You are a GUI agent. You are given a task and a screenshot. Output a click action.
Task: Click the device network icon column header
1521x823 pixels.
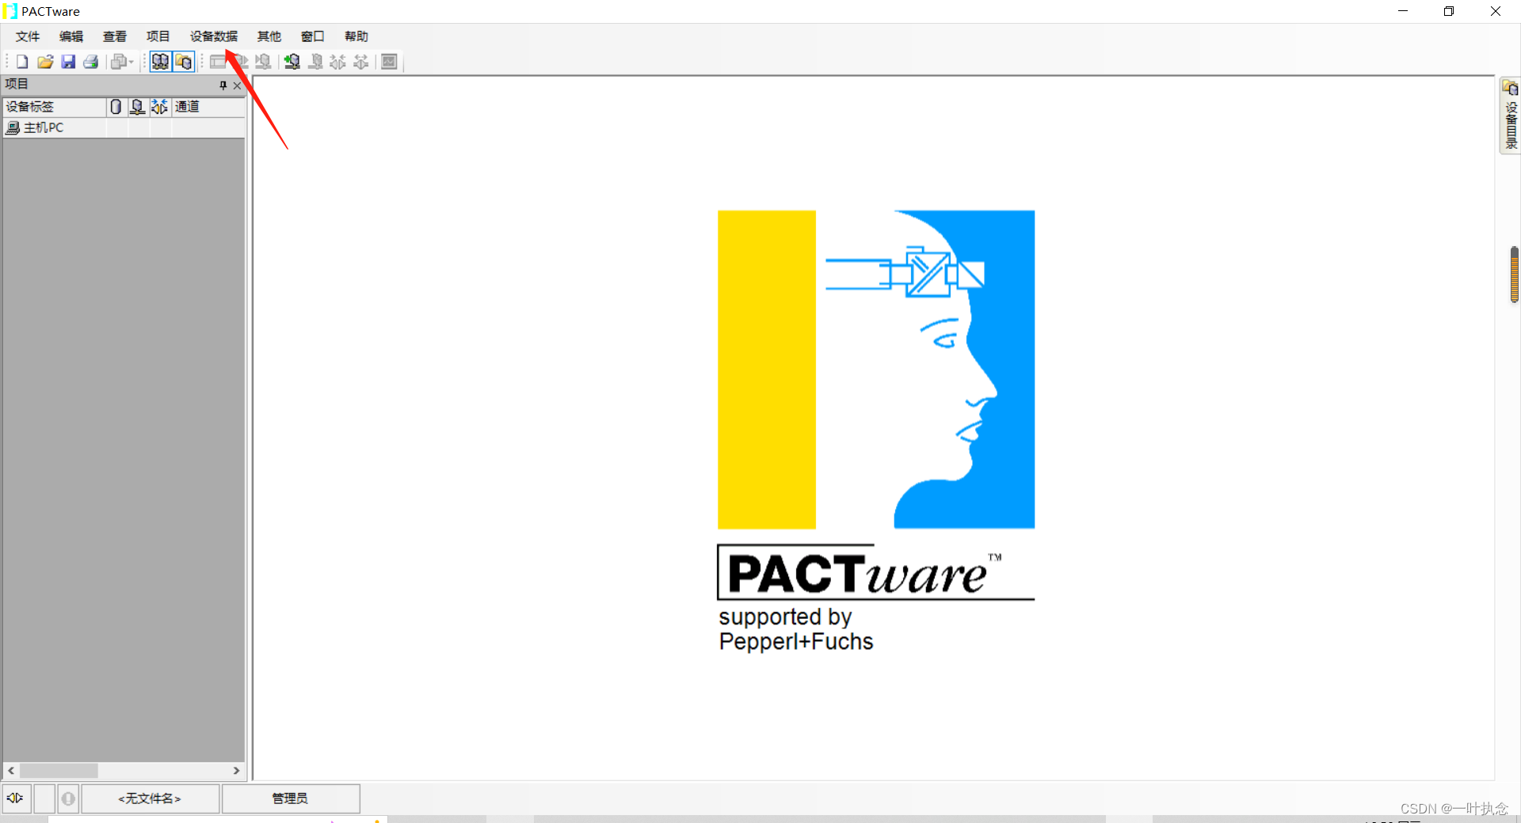(x=138, y=107)
